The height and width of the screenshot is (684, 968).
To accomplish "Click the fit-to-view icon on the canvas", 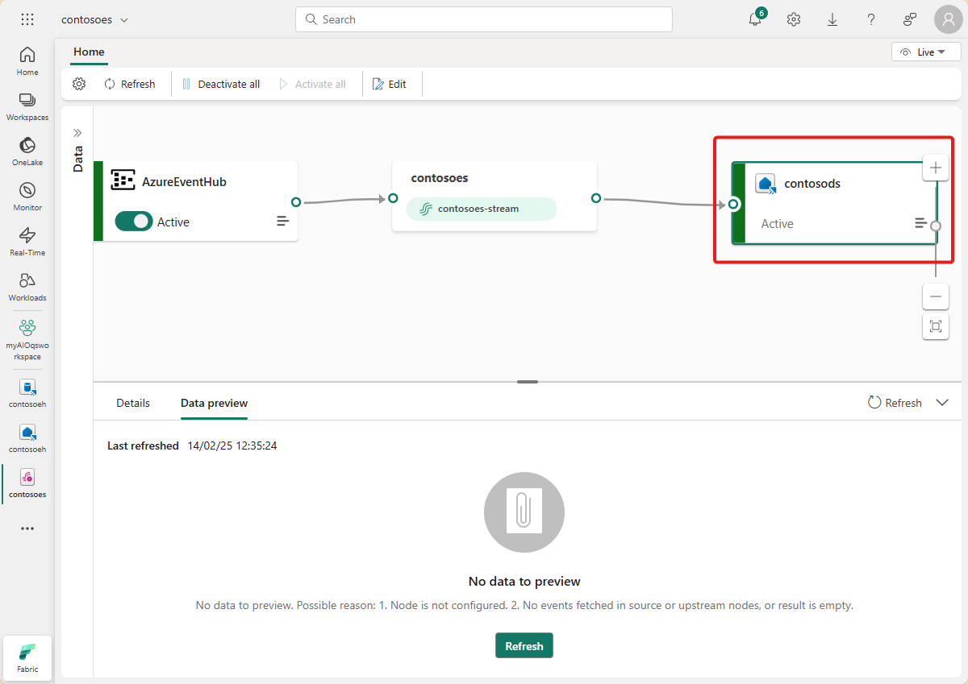I will [x=935, y=326].
